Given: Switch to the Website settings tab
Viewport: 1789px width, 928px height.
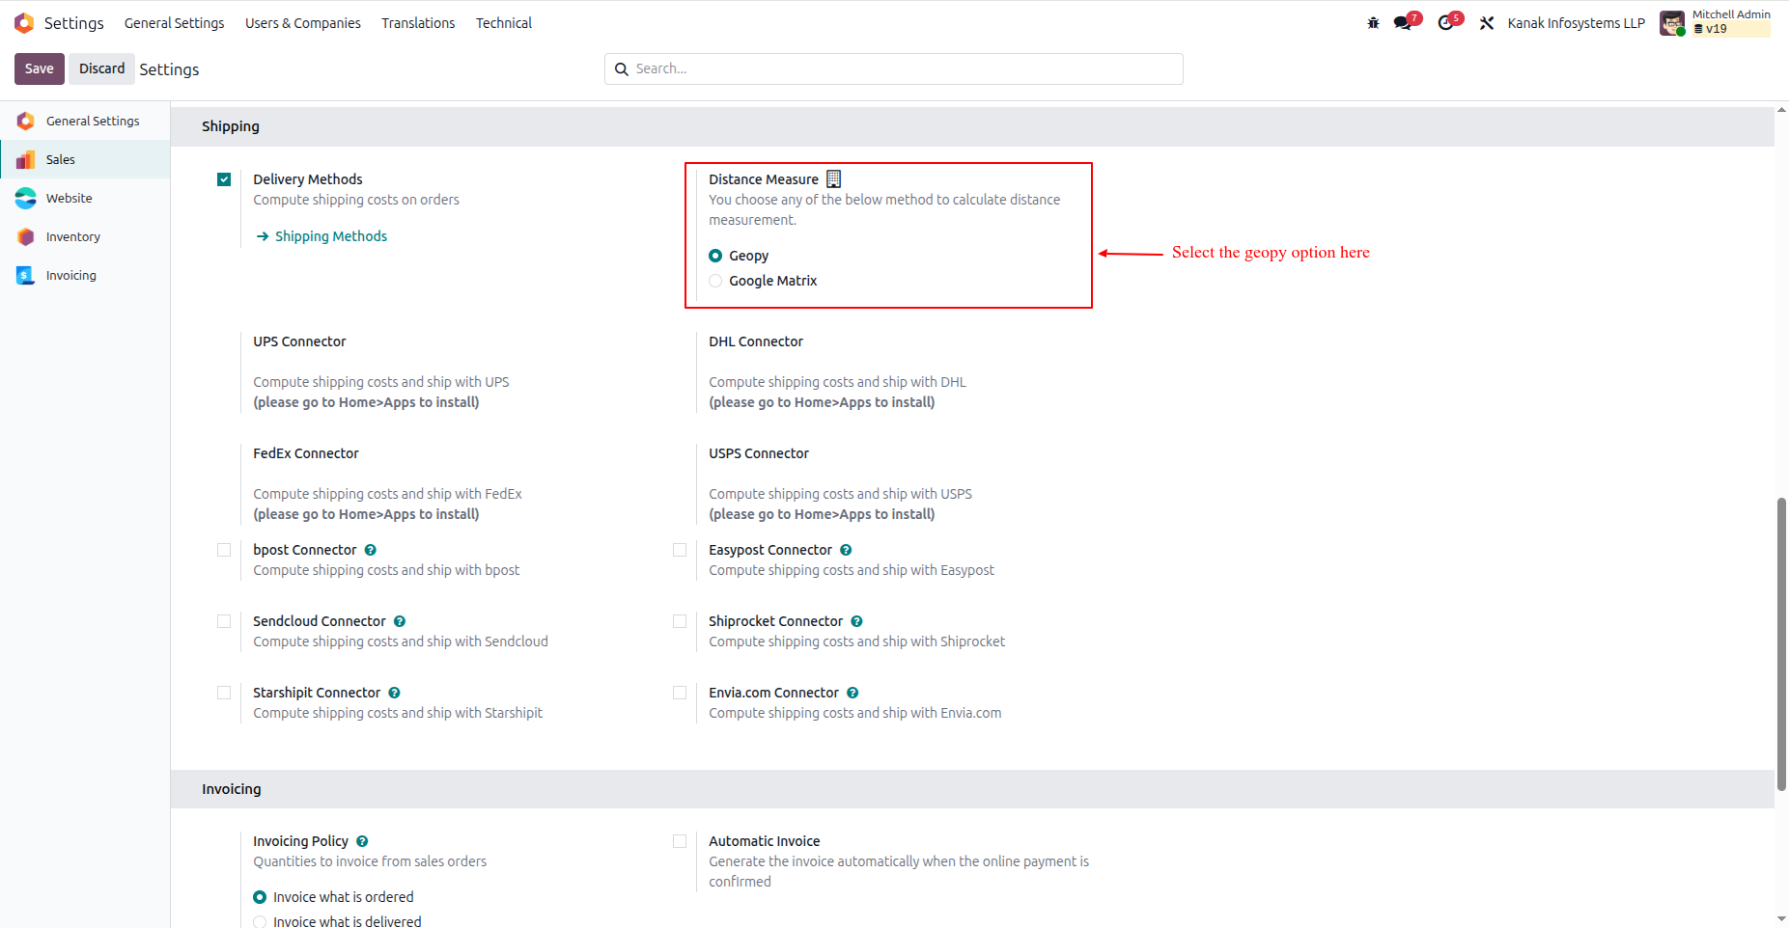Looking at the screenshot, I should coord(69,198).
